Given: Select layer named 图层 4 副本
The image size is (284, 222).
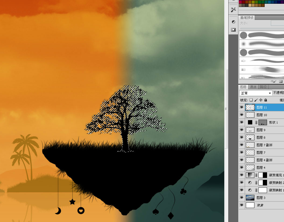Looking at the screenshot, I should (x=265, y=160).
